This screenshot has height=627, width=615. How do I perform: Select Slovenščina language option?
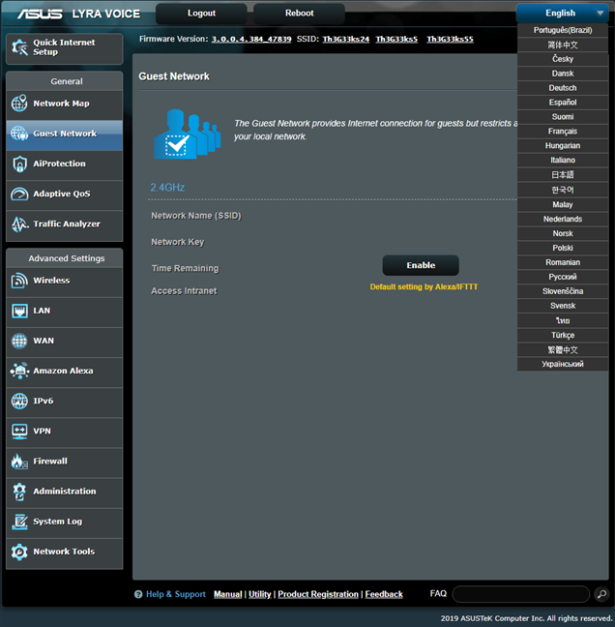point(563,291)
